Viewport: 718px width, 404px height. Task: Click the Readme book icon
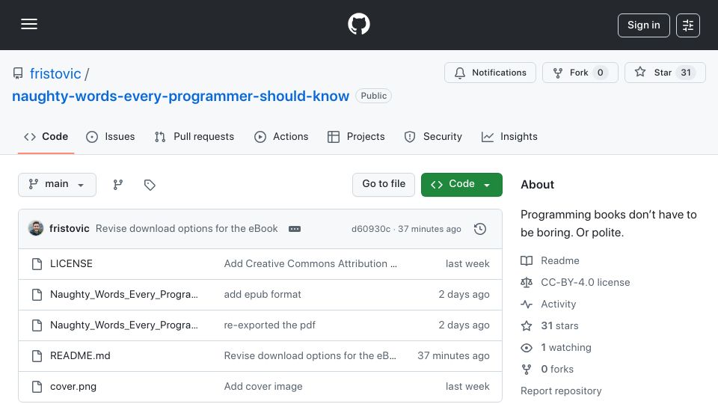click(527, 260)
